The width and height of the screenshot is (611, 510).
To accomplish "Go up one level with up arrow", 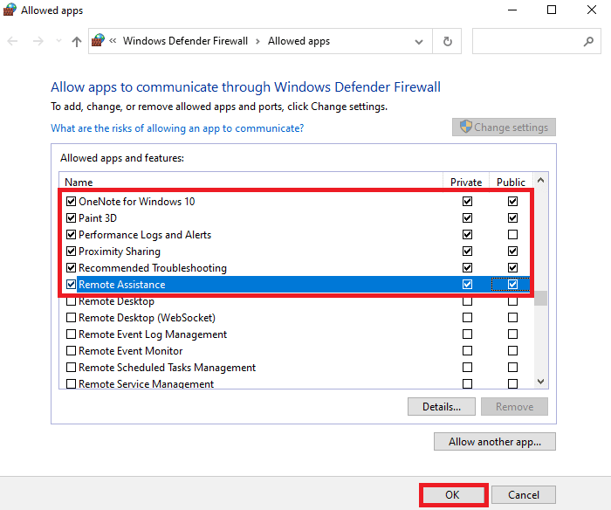I will [77, 41].
